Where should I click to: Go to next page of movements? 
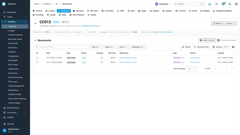click(226, 69)
